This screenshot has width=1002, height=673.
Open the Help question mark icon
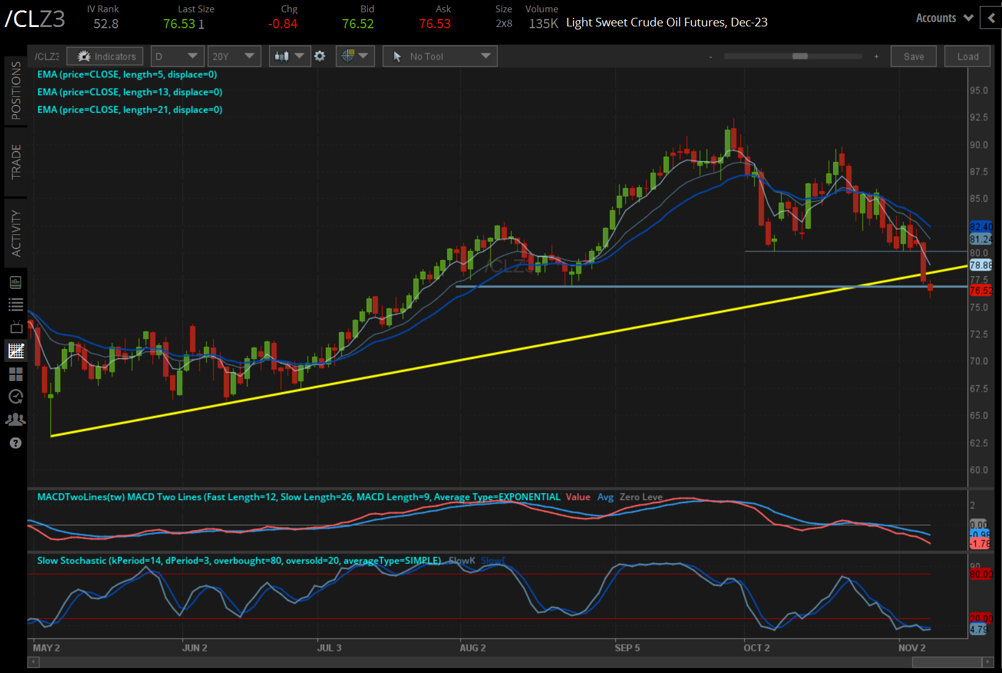click(x=16, y=443)
